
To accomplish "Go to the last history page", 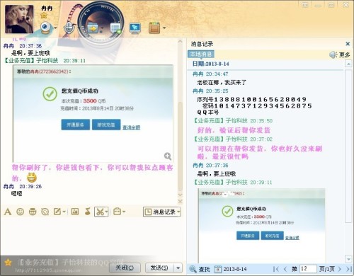I will point(349,269).
